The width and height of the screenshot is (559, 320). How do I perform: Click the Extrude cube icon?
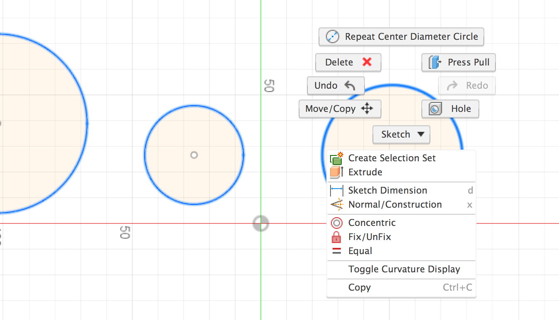[336, 172]
